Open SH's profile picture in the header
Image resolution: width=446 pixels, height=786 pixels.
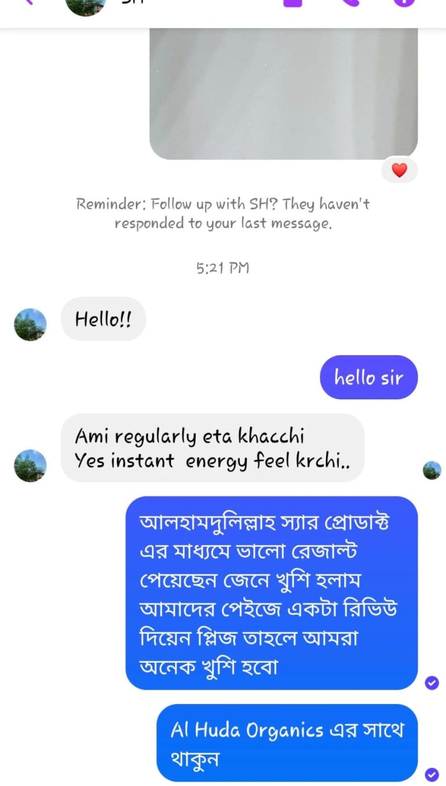(x=85, y=5)
